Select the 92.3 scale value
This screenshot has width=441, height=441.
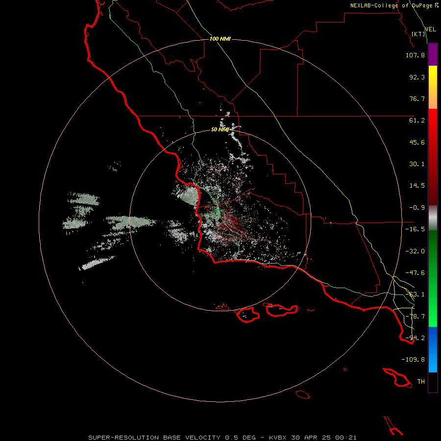417,77
